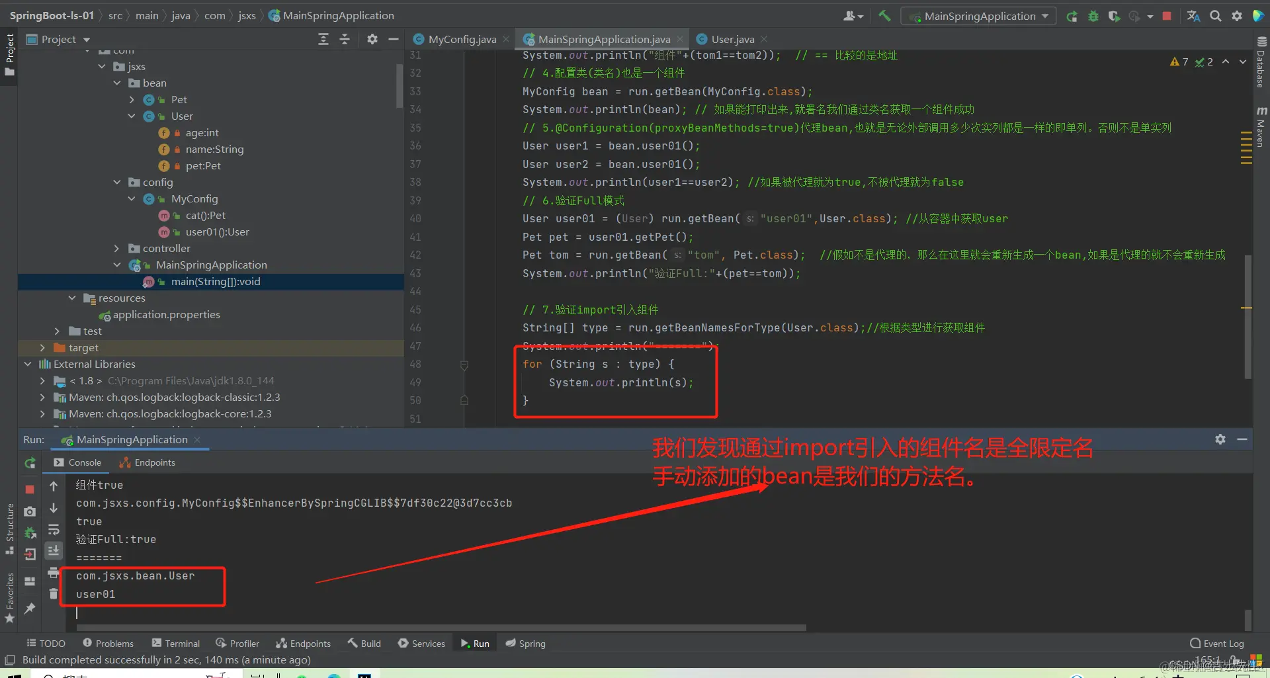Image resolution: width=1270 pixels, height=678 pixels.
Task: Toggle the Structure side tool window
Action: (x=9, y=529)
